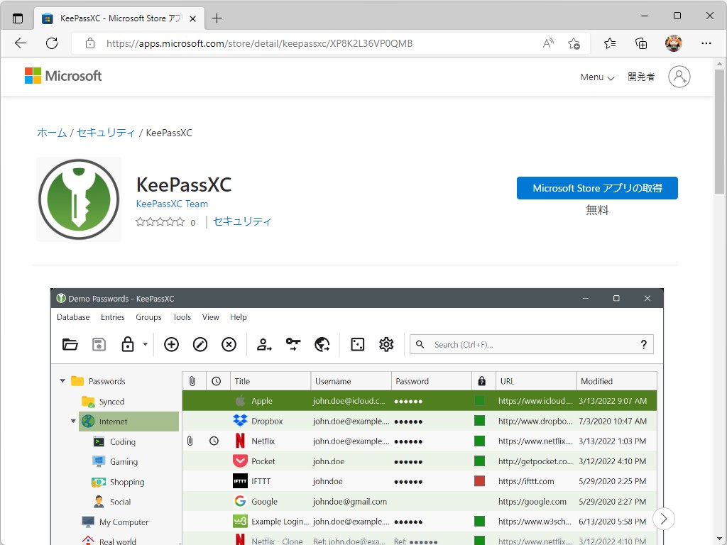This screenshot has width=727, height=545.
Task: Open the Entries menu
Action: (x=112, y=317)
